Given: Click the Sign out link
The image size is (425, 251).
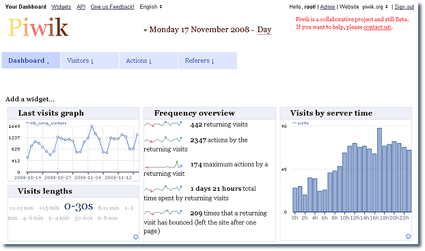Looking at the screenshot, I should pyautogui.click(x=404, y=7).
